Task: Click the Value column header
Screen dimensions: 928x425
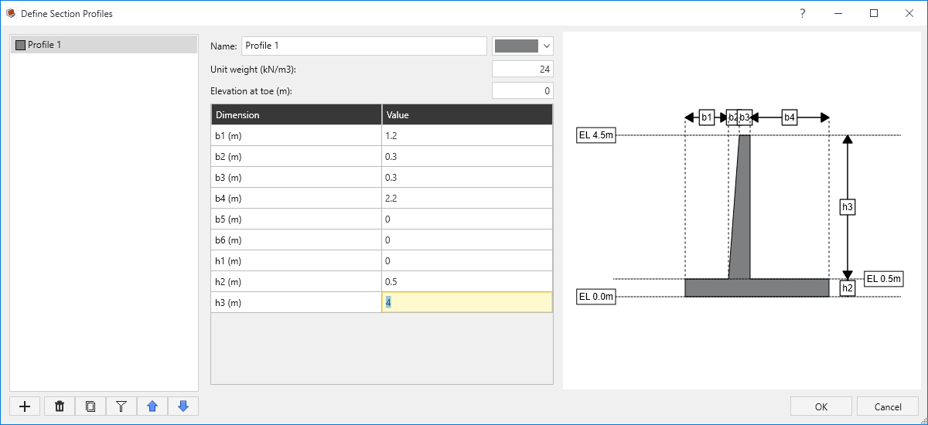Action: pyautogui.click(x=468, y=115)
